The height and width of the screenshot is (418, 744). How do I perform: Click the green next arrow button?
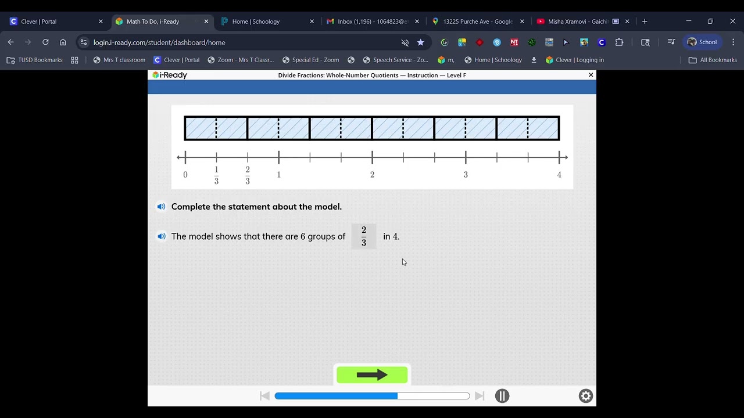coord(372,375)
